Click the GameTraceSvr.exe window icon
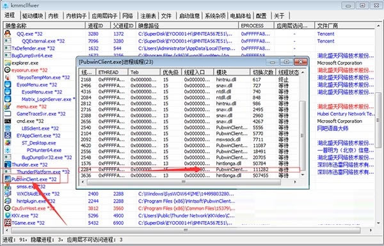Screen dimensions: 384x246 8,114
